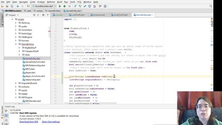Open the Settings wrench icon in toolbar
The image size is (222, 125).
(x=100, y=6)
